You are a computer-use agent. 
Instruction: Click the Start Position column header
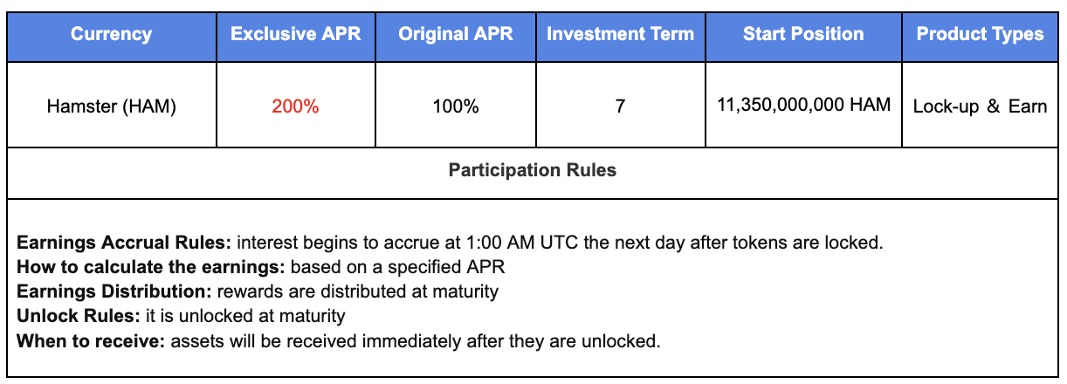803,35
